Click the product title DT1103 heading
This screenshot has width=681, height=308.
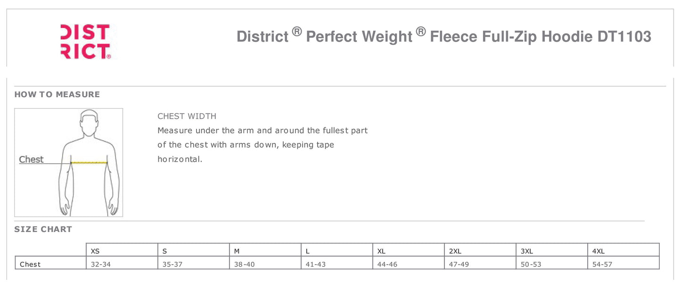[443, 36]
